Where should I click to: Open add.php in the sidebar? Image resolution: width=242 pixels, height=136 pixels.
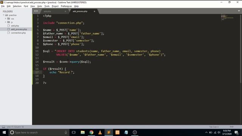click(x=15, y=26)
